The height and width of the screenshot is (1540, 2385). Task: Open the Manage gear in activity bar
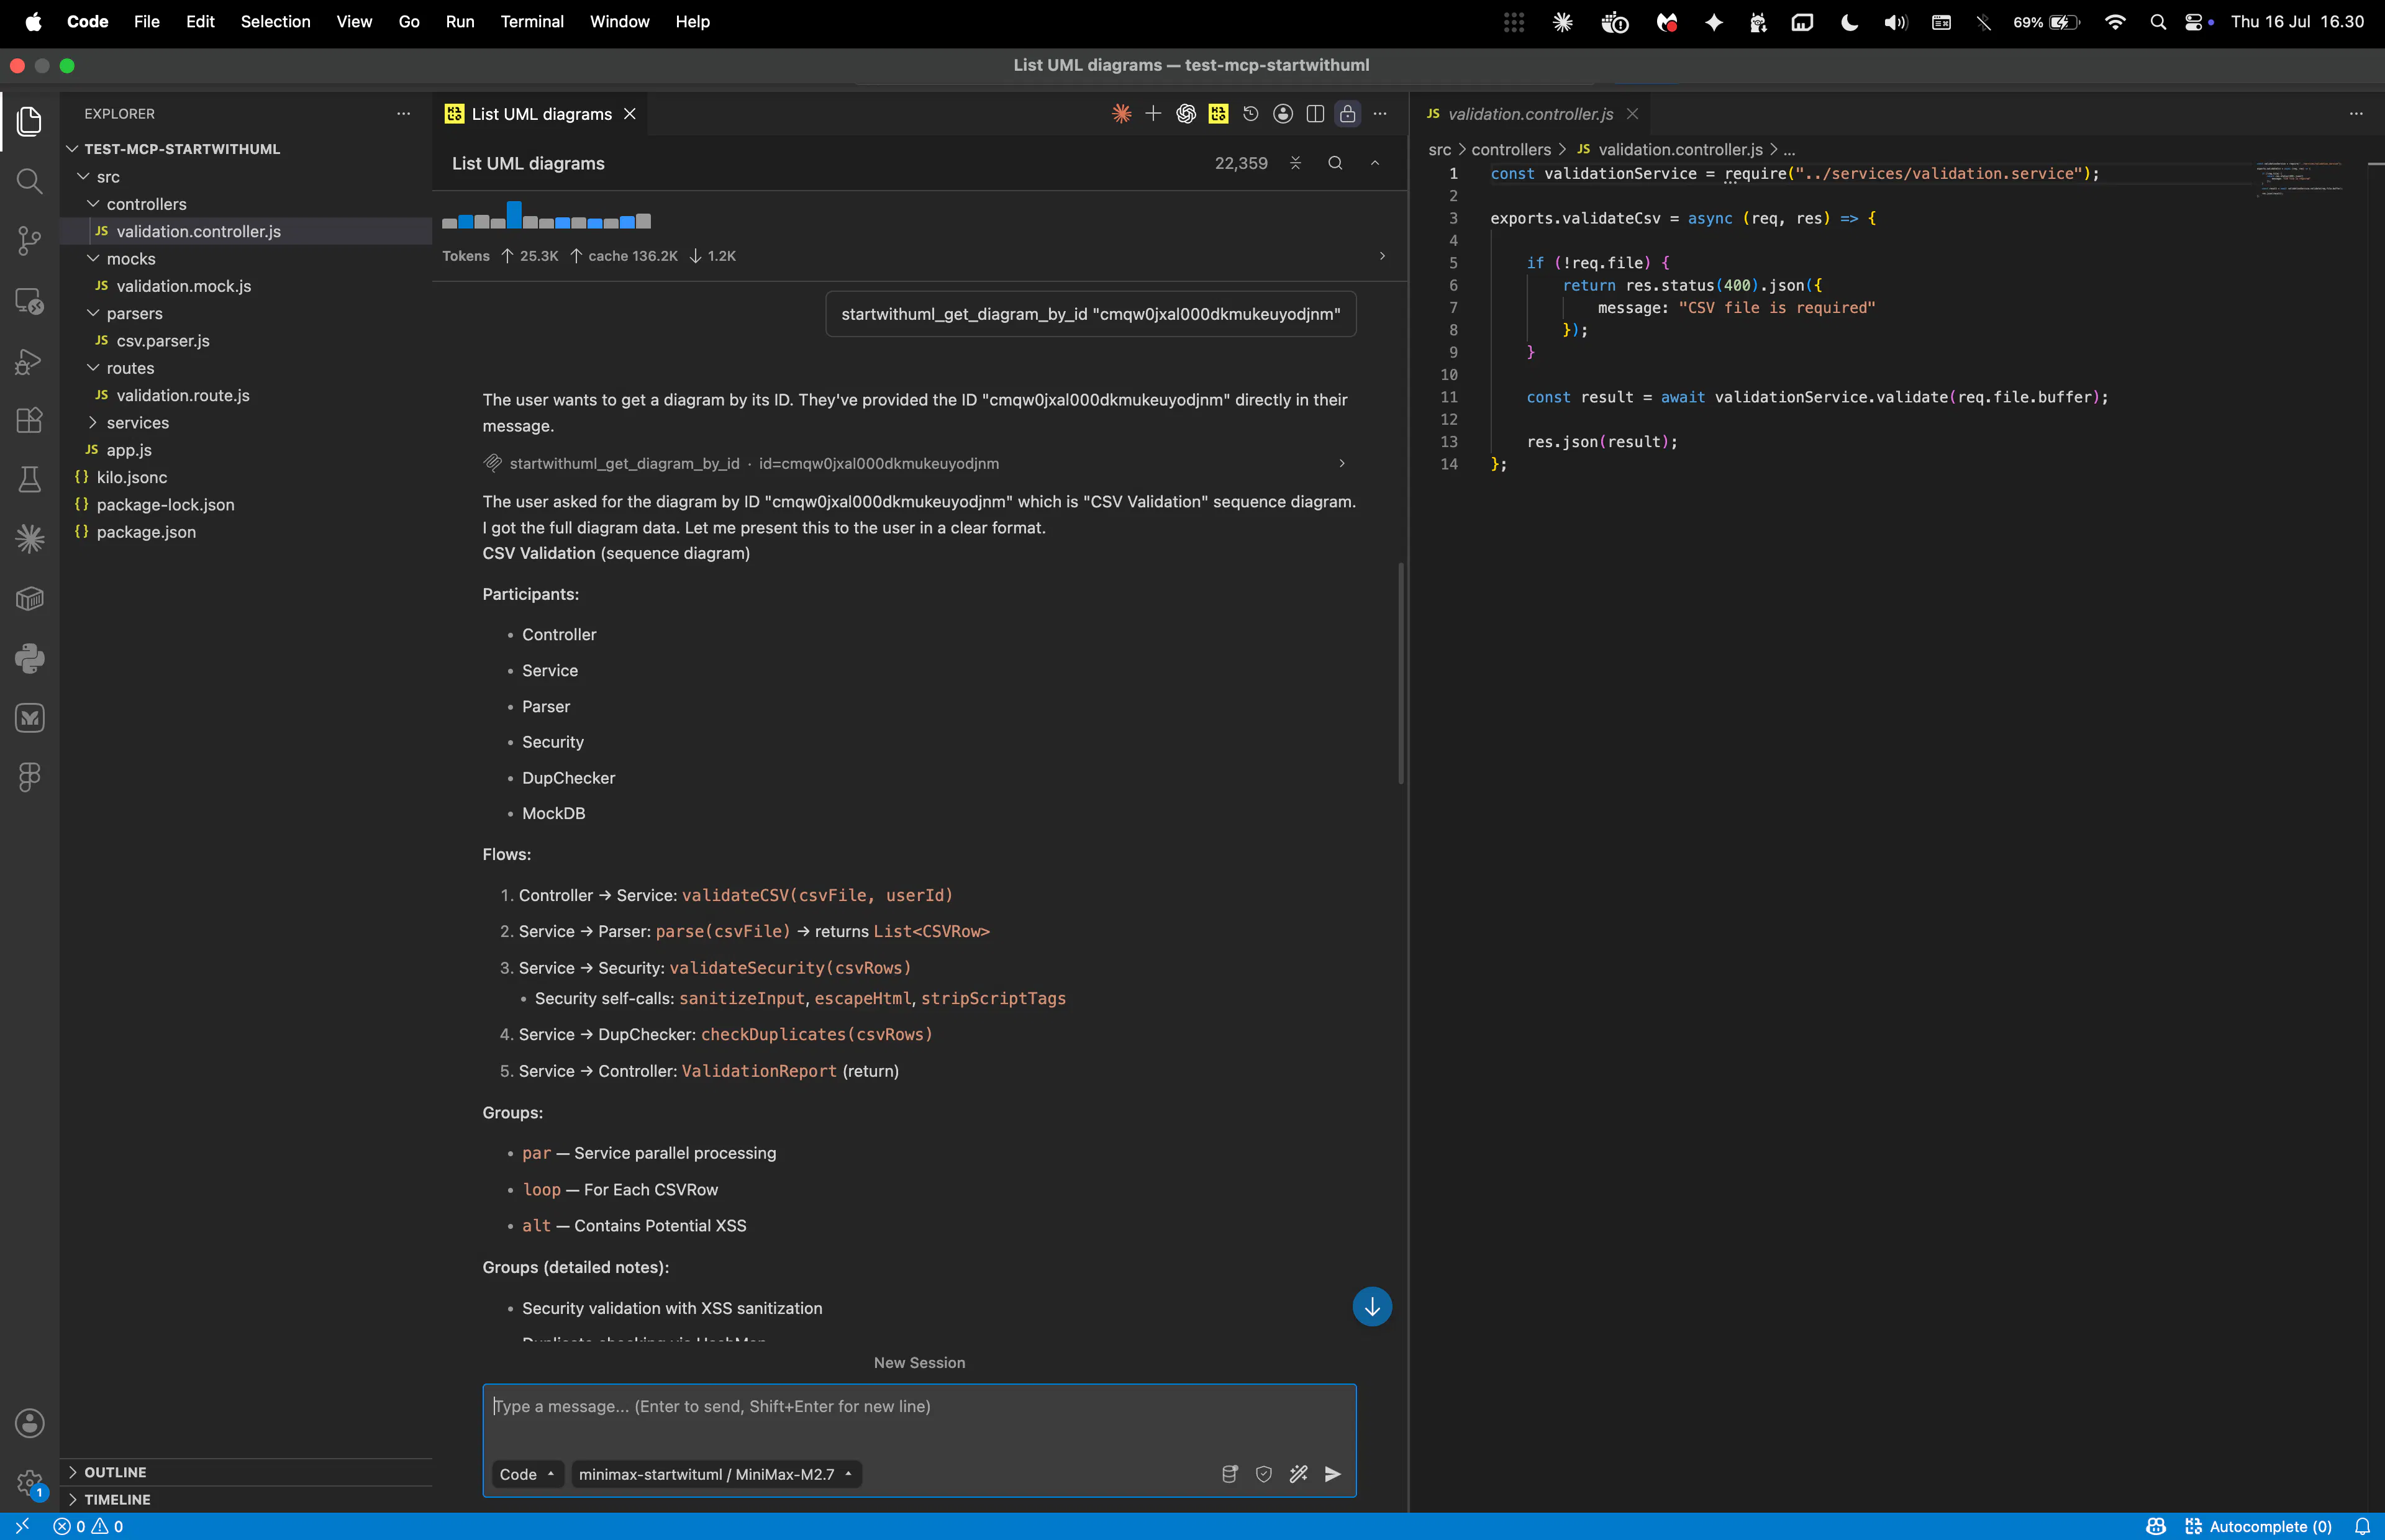pyautogui.click(x=29, y=1483)
